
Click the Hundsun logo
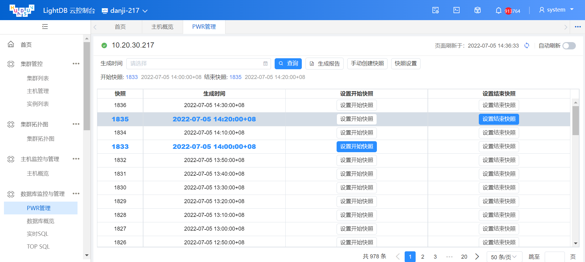(x=22, y=10)
